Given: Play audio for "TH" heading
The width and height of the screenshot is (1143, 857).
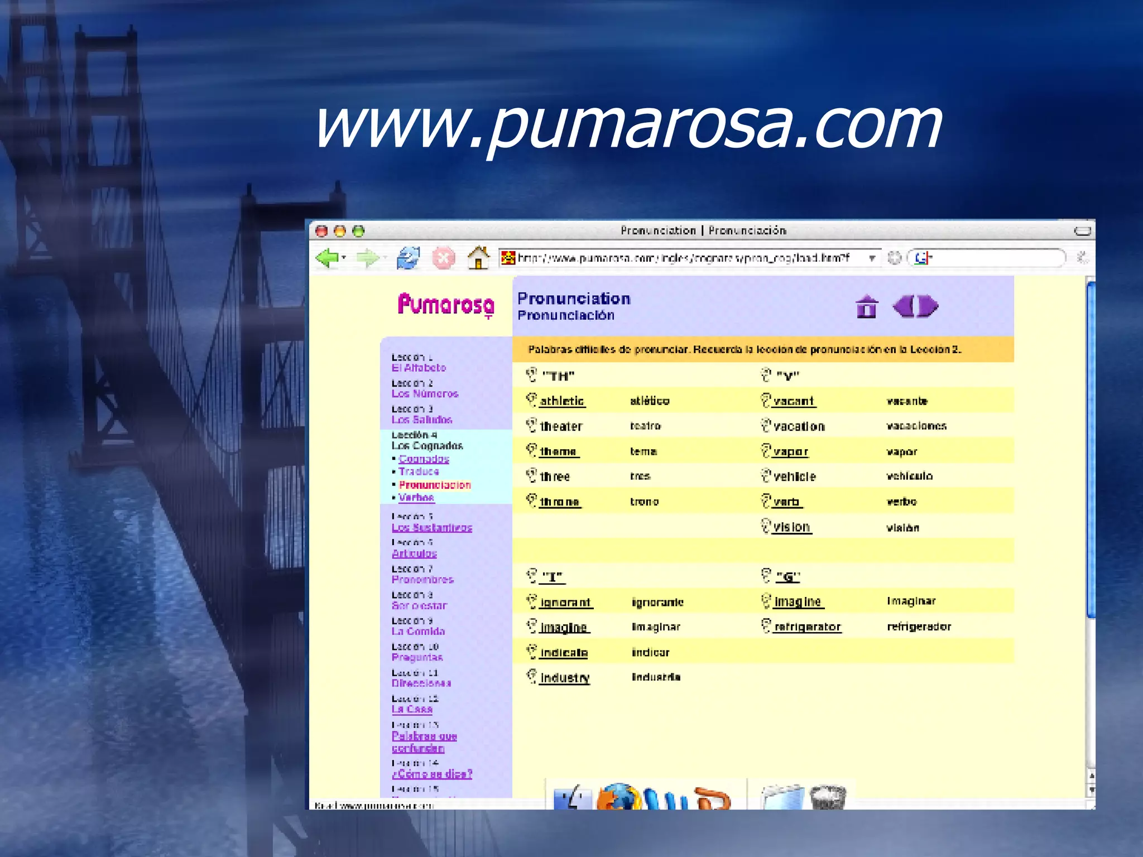Looking at the screenshot, I should (532, 374).
